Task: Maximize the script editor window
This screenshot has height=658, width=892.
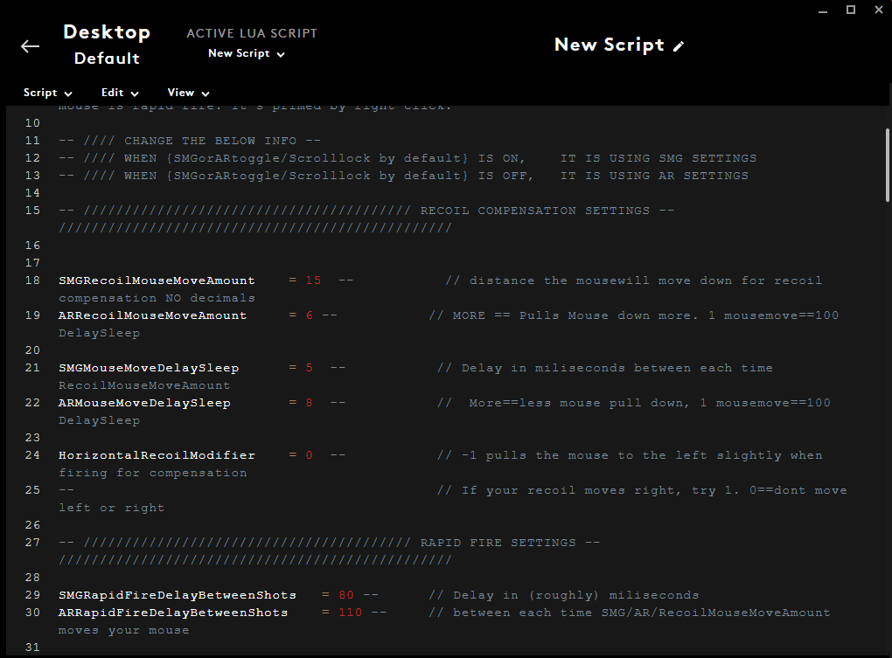Action: point(850,10)
